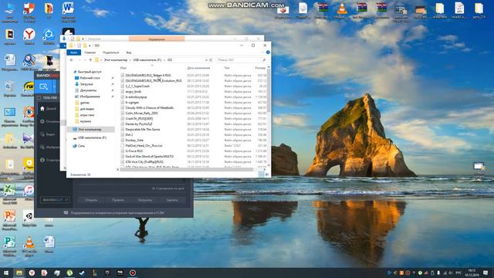The width and height of the screenshot is (494, 278).
Task: Switch to details view icon in status bar
Action: 261,175
